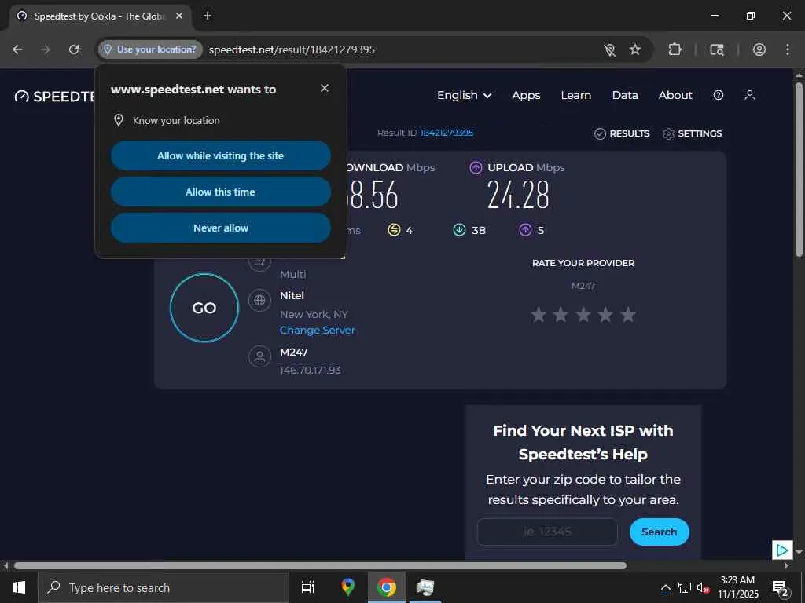Viewport: 805px width, 603px height.
Task: Show hidden system tray icons
Action: point(665,587)
